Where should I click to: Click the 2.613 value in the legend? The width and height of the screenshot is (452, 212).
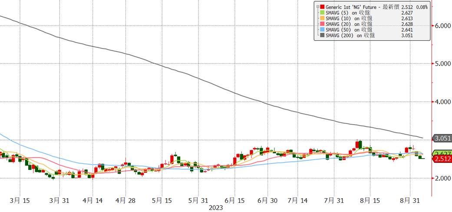click(x=407, y=18)
